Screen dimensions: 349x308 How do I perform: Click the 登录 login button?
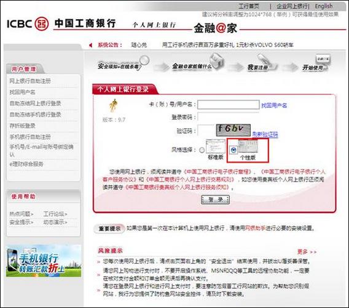pyautogui.click(x=215, y=200)
